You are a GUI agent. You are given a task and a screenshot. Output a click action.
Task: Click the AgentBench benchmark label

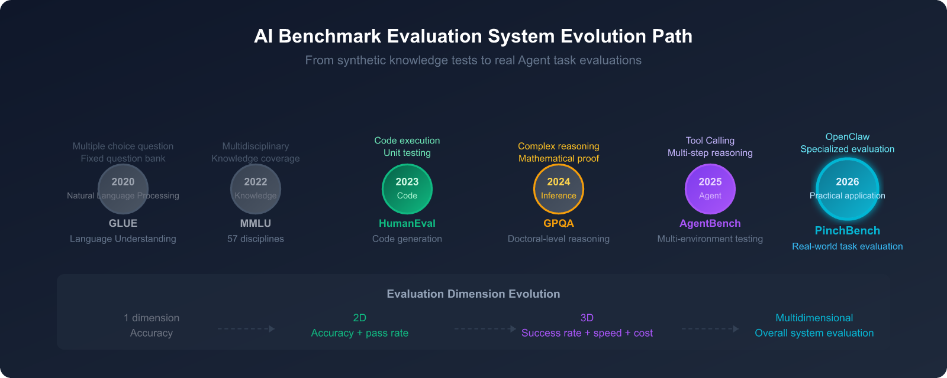pos(710,223)
